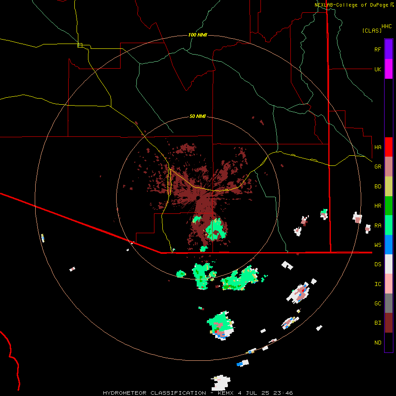Click the ND black legend swatch
This screenshot has width=396, height=396.
[389, 342]
